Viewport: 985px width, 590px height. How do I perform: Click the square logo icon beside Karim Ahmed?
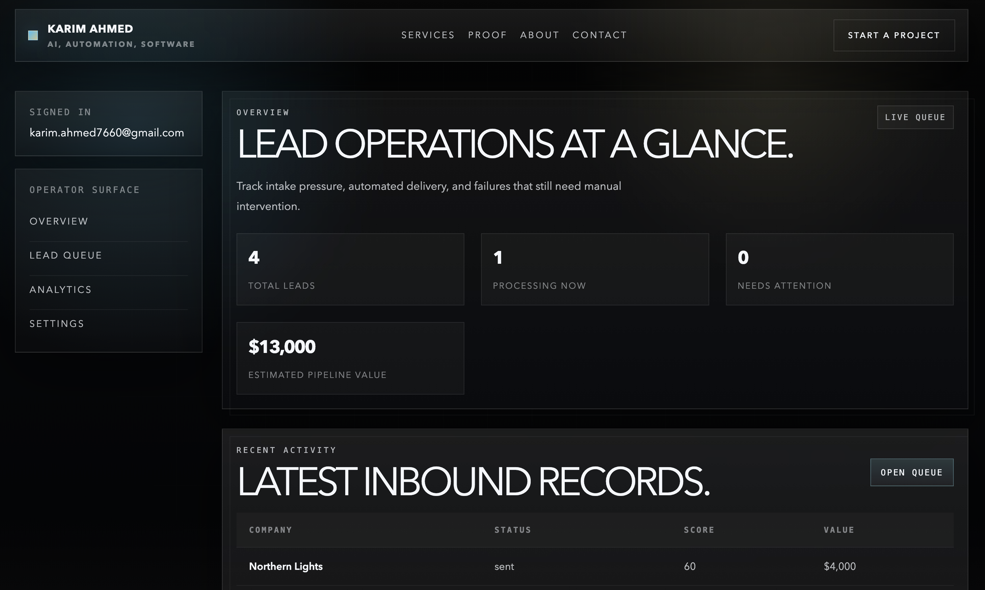33,35
